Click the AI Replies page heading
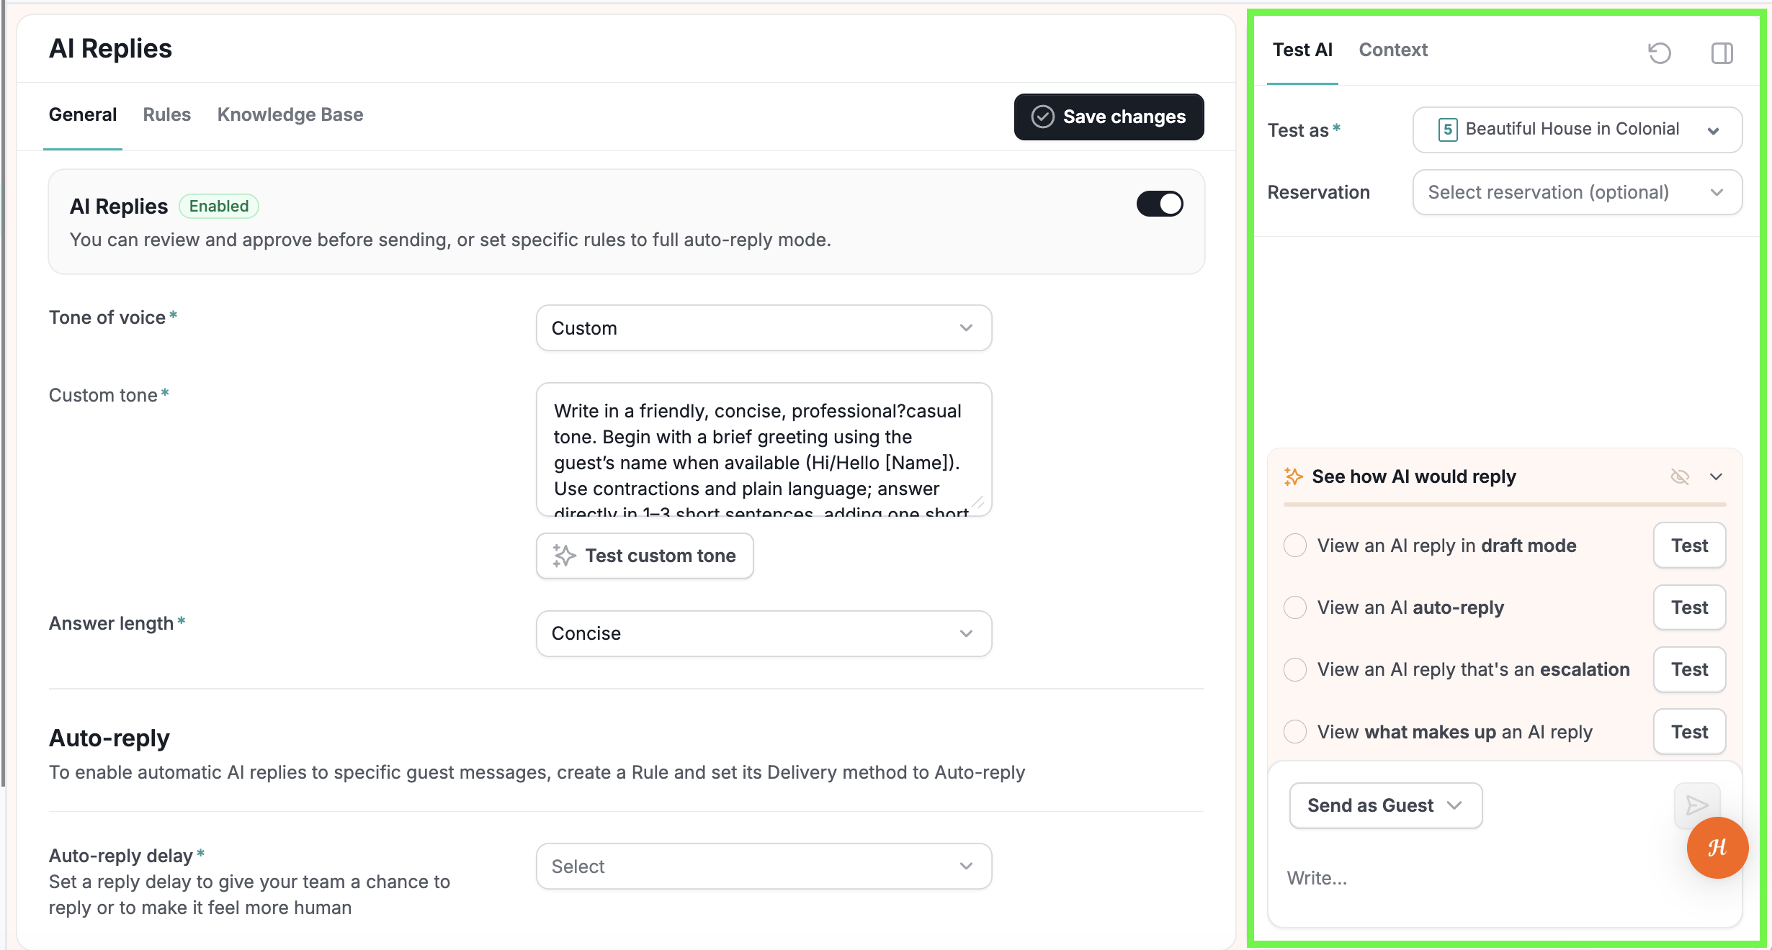This screenshot has height=950, width=1772. click(110, 48)
